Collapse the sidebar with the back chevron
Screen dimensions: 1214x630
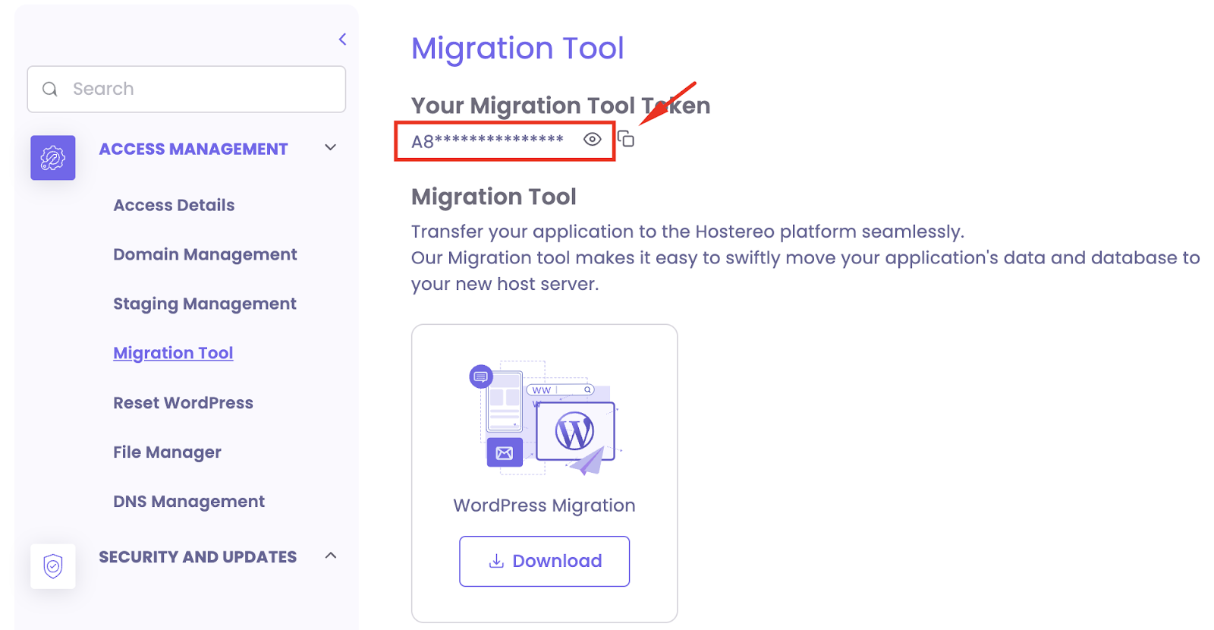click(x=342, y=39)
